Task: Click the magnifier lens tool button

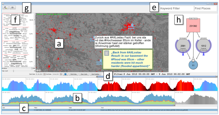Action: pos(5,8)
